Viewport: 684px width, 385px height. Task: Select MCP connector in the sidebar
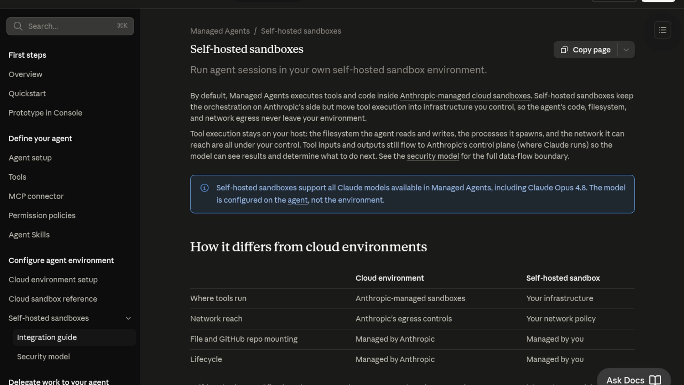(x=36, y=196)
